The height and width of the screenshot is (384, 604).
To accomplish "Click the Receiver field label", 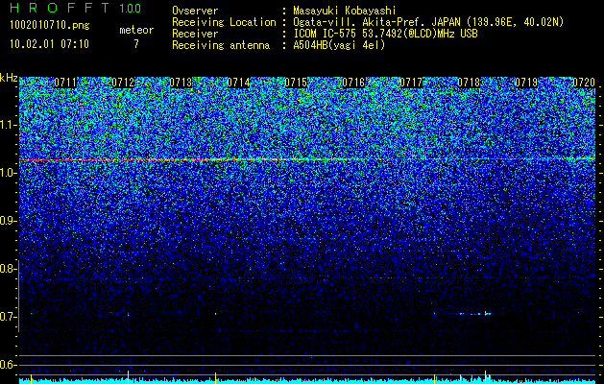I will click(x=195, y=34).
